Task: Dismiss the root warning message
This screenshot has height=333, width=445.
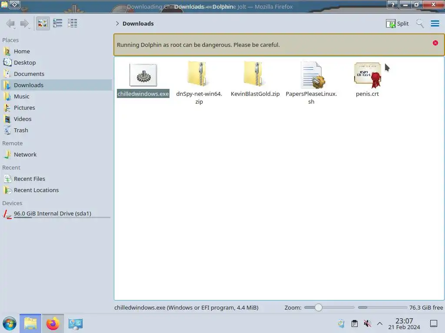Action: [435, 43]
